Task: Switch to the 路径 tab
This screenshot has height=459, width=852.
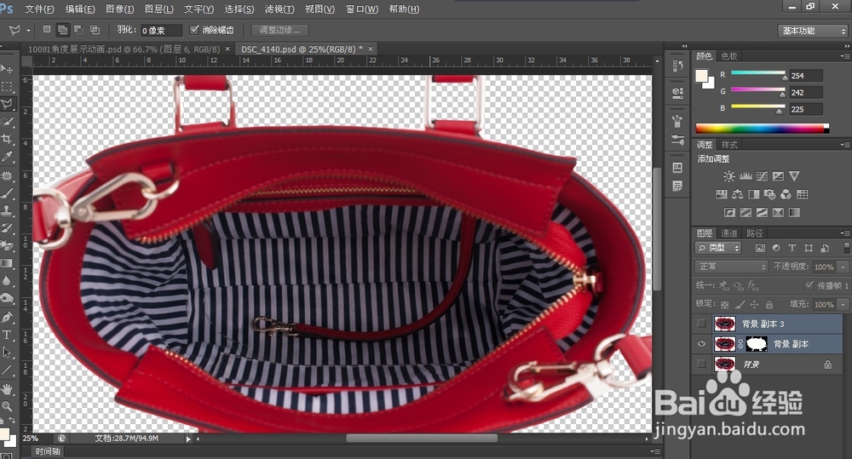Action: click(x=754, y=233)
